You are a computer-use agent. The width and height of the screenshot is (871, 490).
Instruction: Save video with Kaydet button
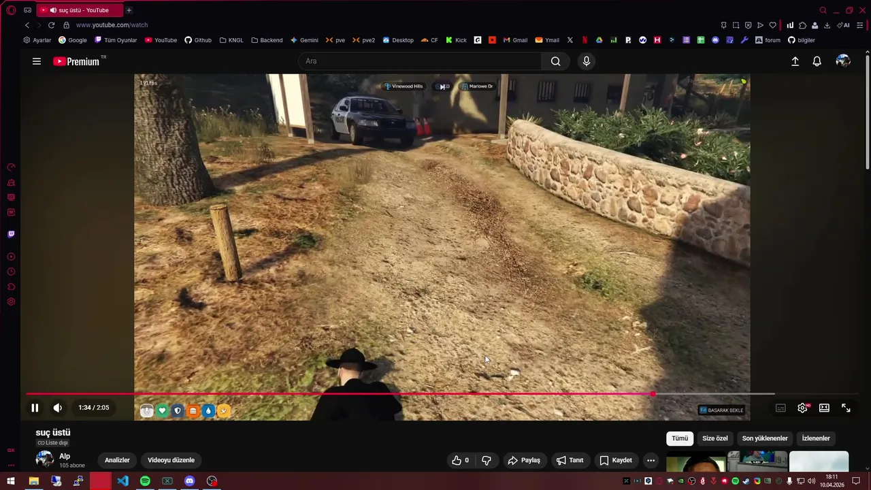tap(616, 460)
